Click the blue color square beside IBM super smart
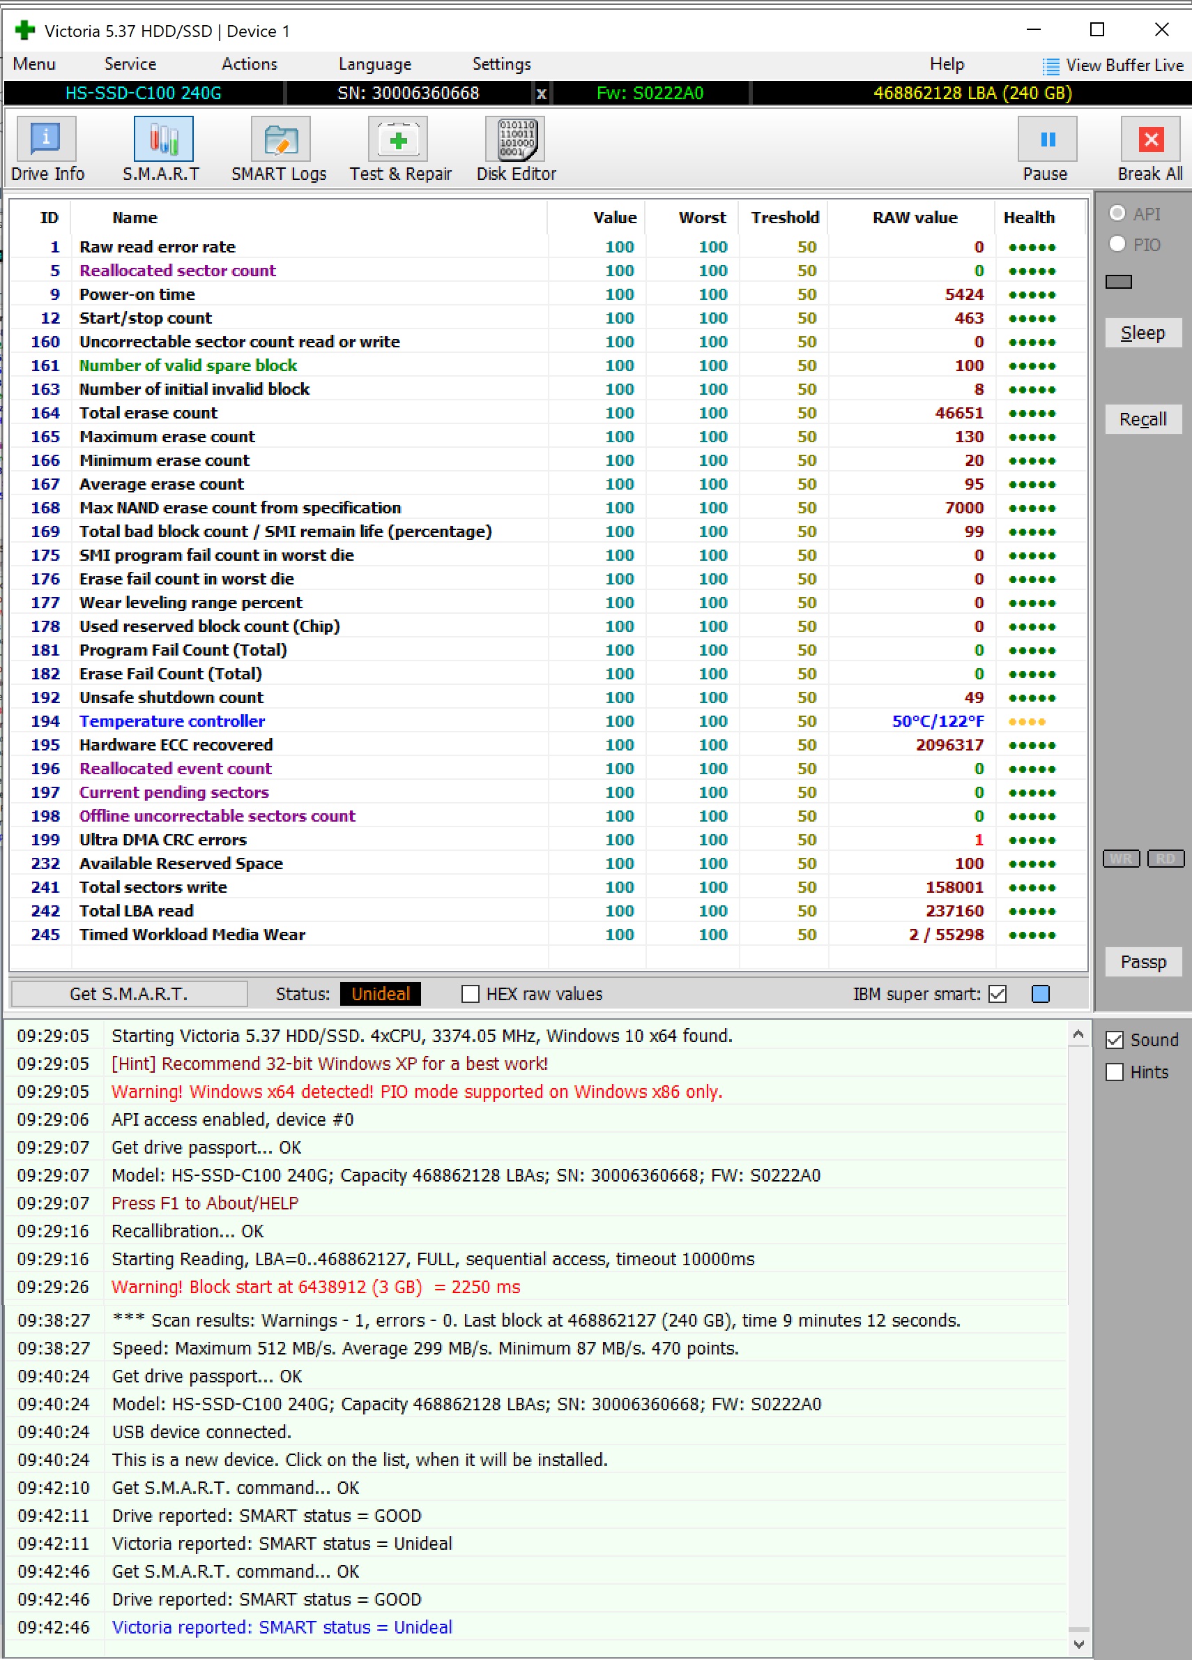This screenshot has width=1192, height=1660. point(1040,994)
